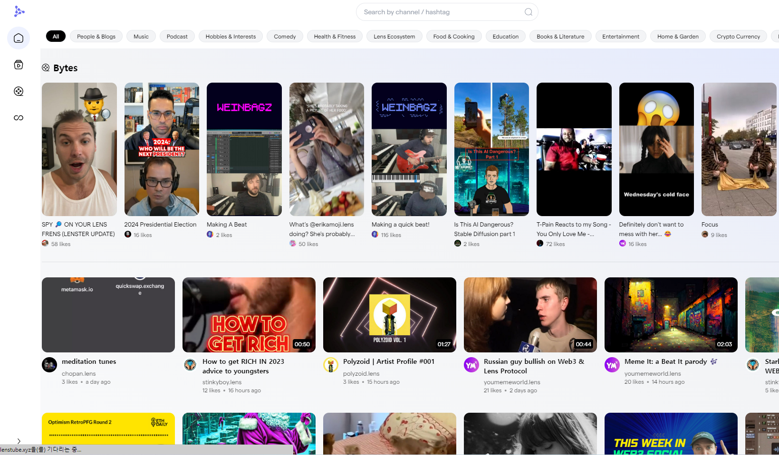
Task: Open the stinkyboy.lens avatar beside How to get RICH
Action: click(190, 365)
